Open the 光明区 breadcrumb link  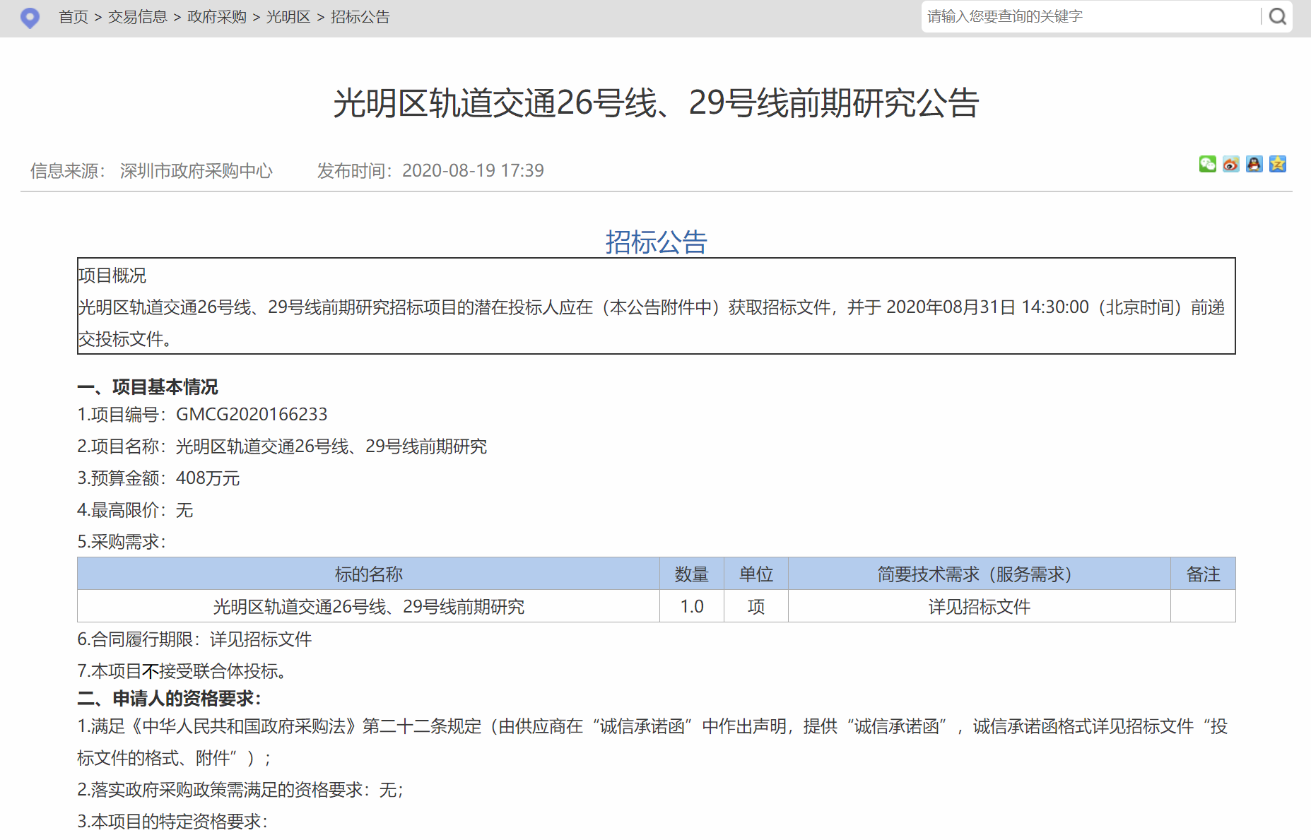click(288, 17)
